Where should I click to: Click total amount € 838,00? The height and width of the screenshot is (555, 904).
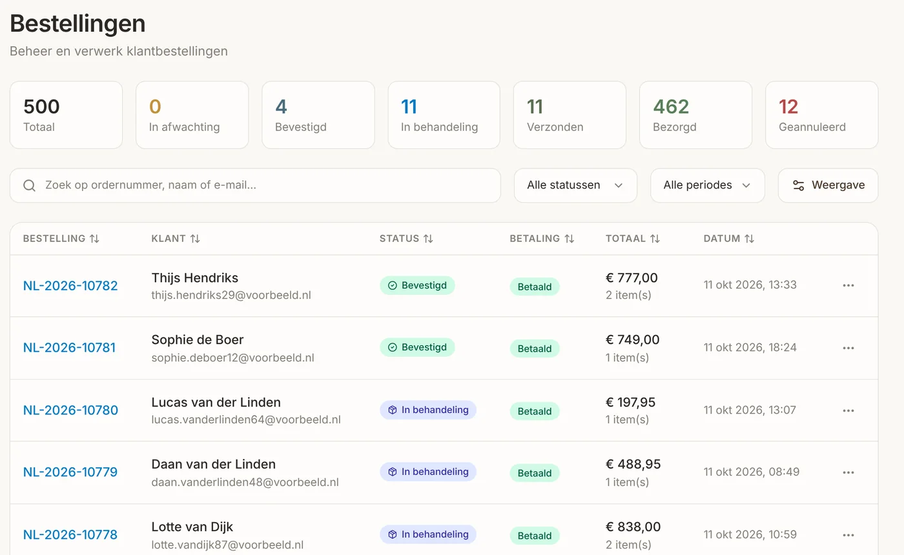633,527
